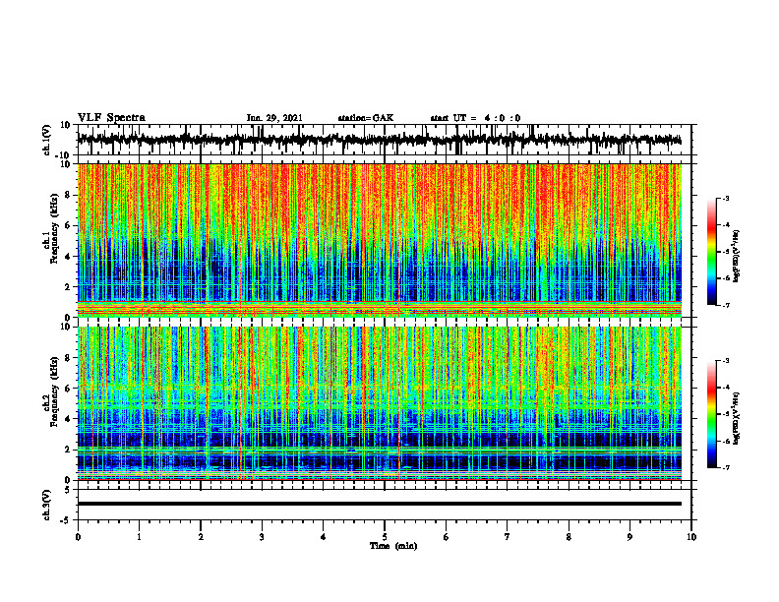
Task: Click the flat ch.3 voltage trace line
Action: 379,504
